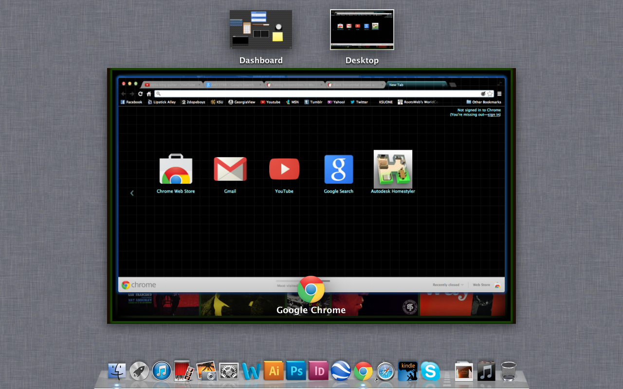Open the Facebook bookmark
This screenshot has width=623, height=389.
pos(131,102)
